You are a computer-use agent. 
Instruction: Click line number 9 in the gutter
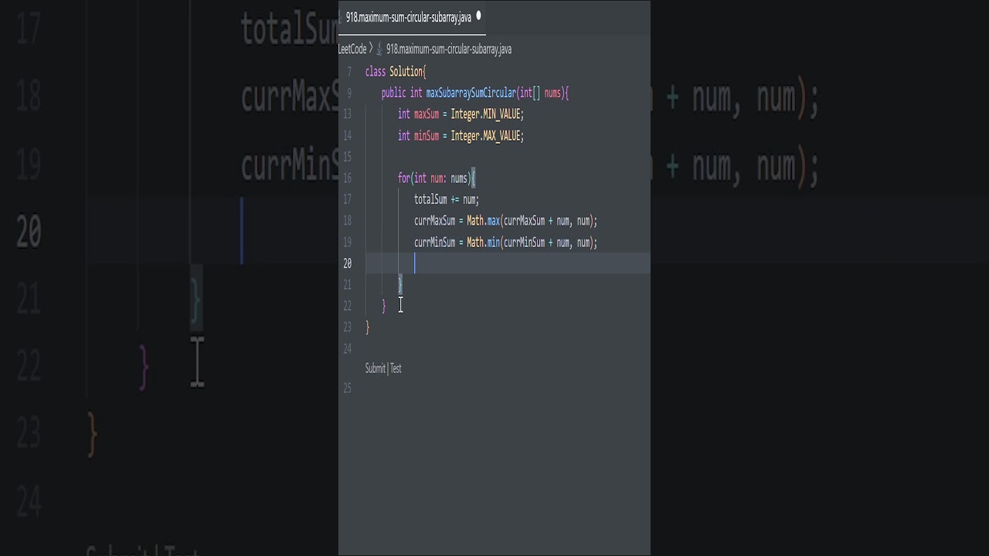pyautogui.click(x=348, y=93)
